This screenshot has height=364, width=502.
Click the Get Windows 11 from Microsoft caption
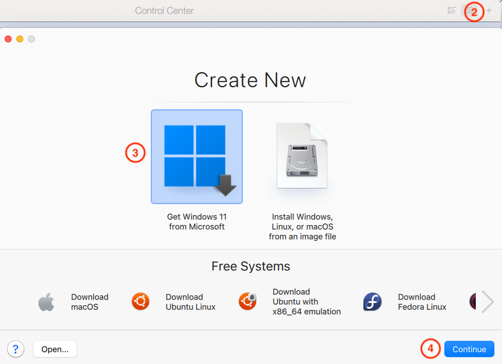click(x=197, y=222)
